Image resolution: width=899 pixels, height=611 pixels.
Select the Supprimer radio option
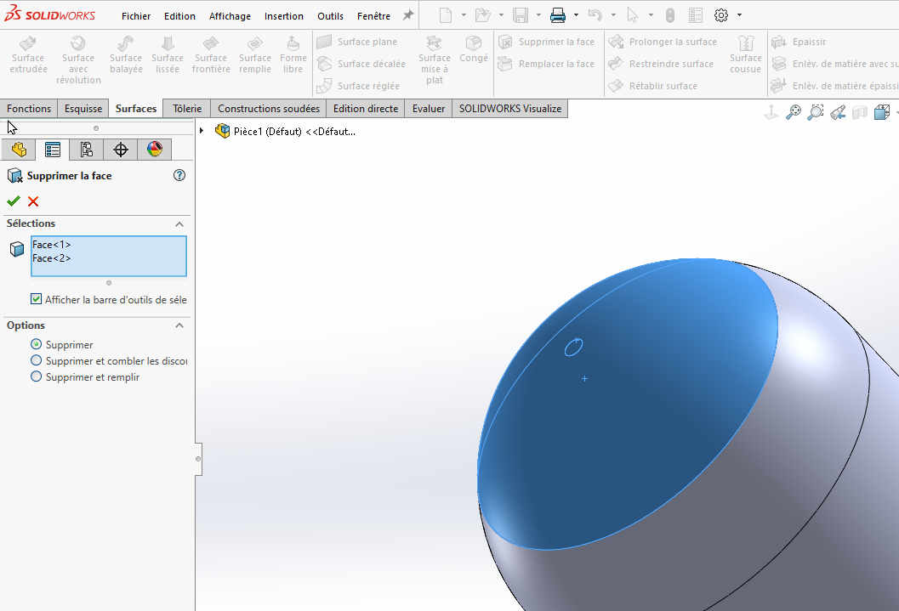coord(36,344)
